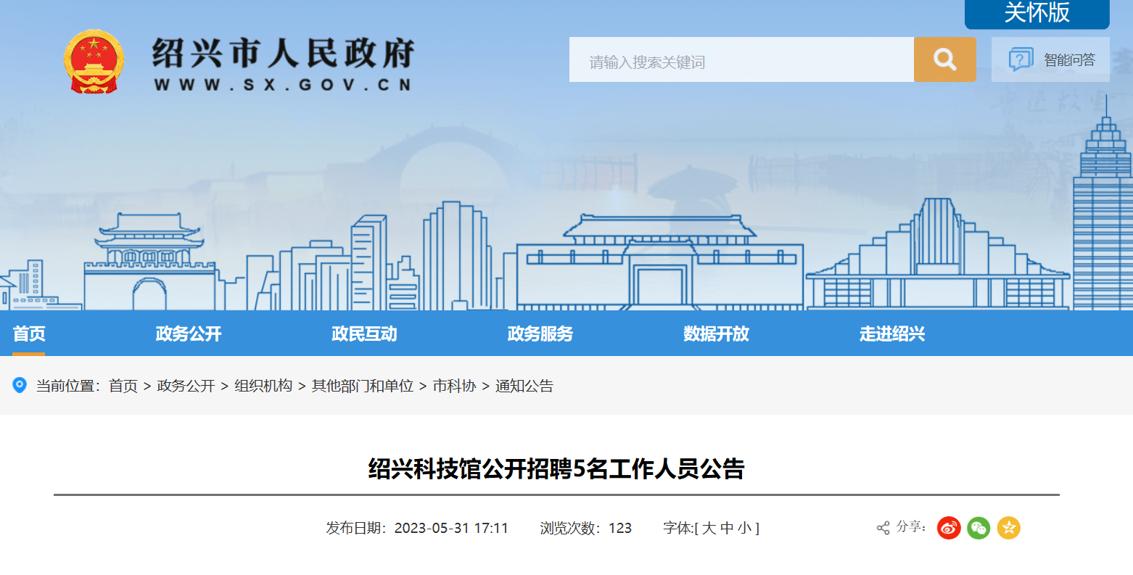Open the 政务公开 navigation menu

point(189,334)
